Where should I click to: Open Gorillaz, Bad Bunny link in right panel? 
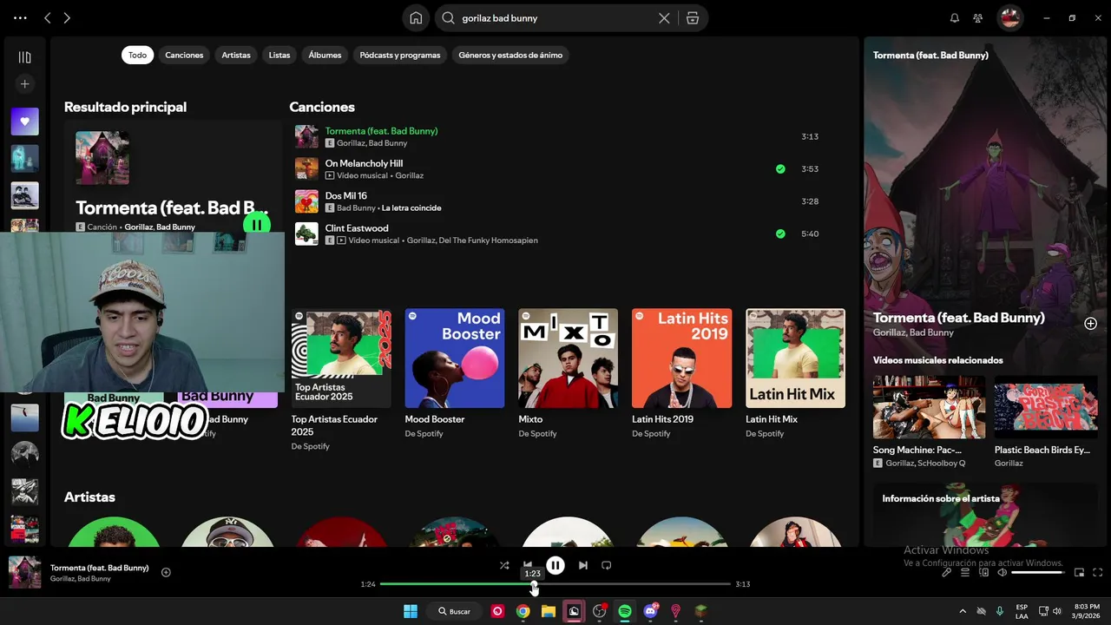pos(913,332)
